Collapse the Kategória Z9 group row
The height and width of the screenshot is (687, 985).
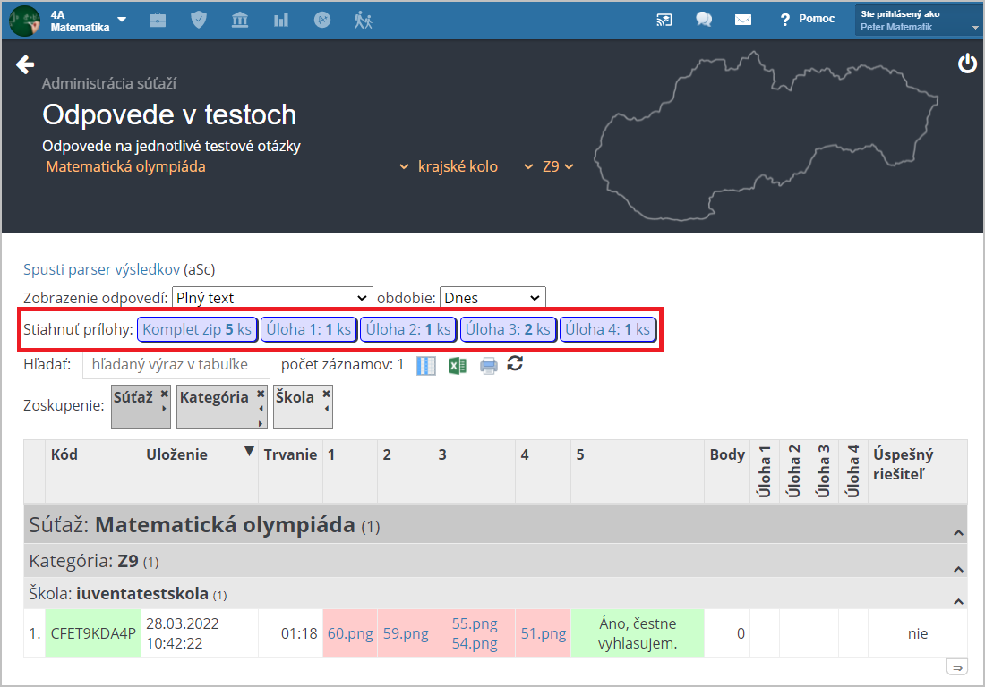[x=958, y=569]
